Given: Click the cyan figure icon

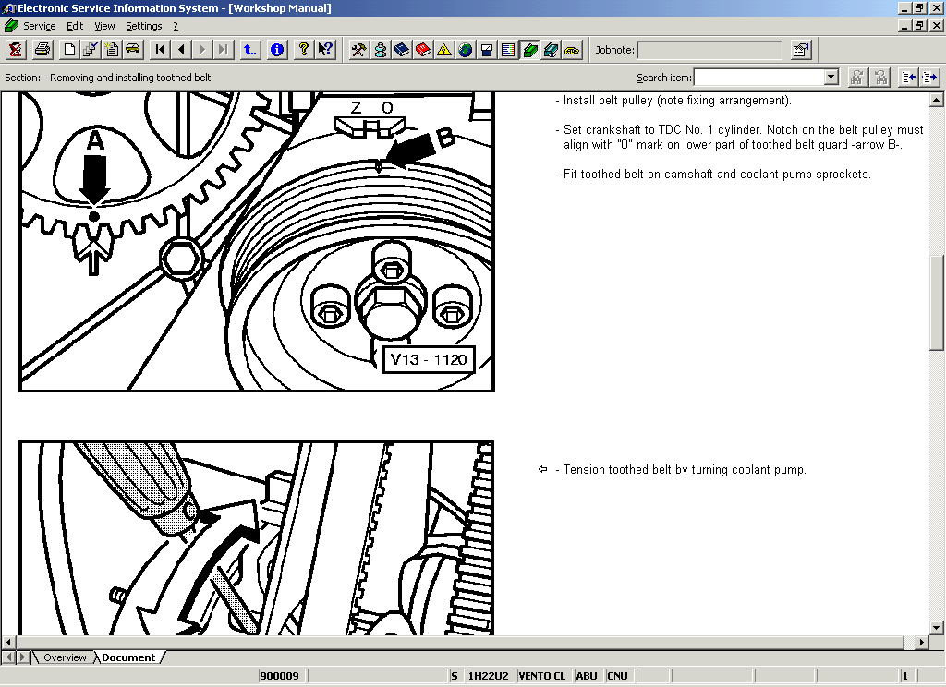Looking at the screenshot, I should pos(380,50).
